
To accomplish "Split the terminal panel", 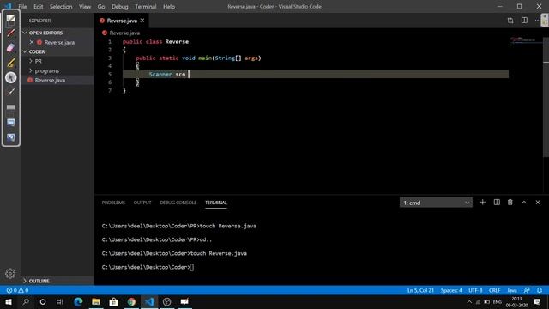I will tap(497, 203).
